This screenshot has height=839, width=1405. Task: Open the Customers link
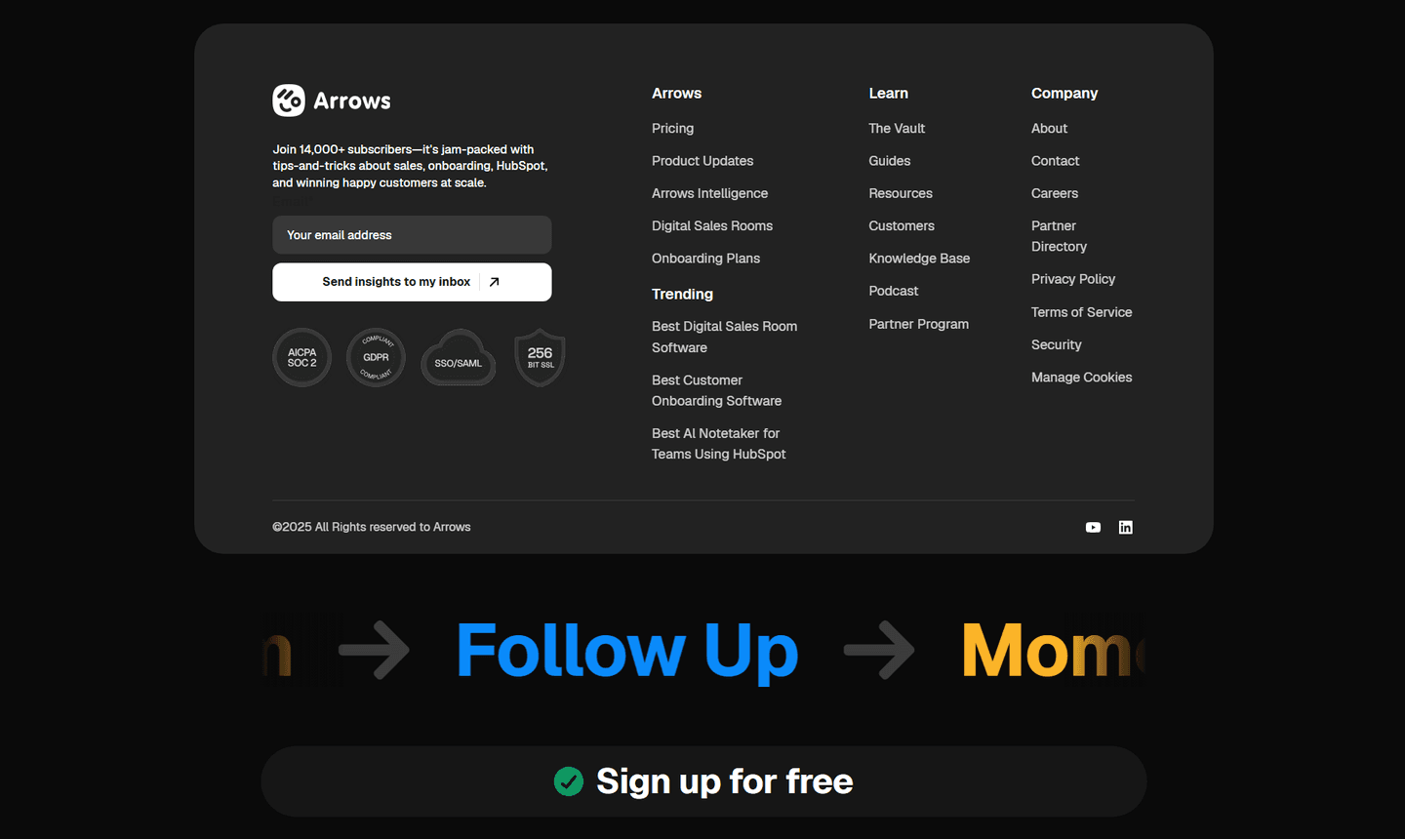pyautogui.click(x=902, y=225)
